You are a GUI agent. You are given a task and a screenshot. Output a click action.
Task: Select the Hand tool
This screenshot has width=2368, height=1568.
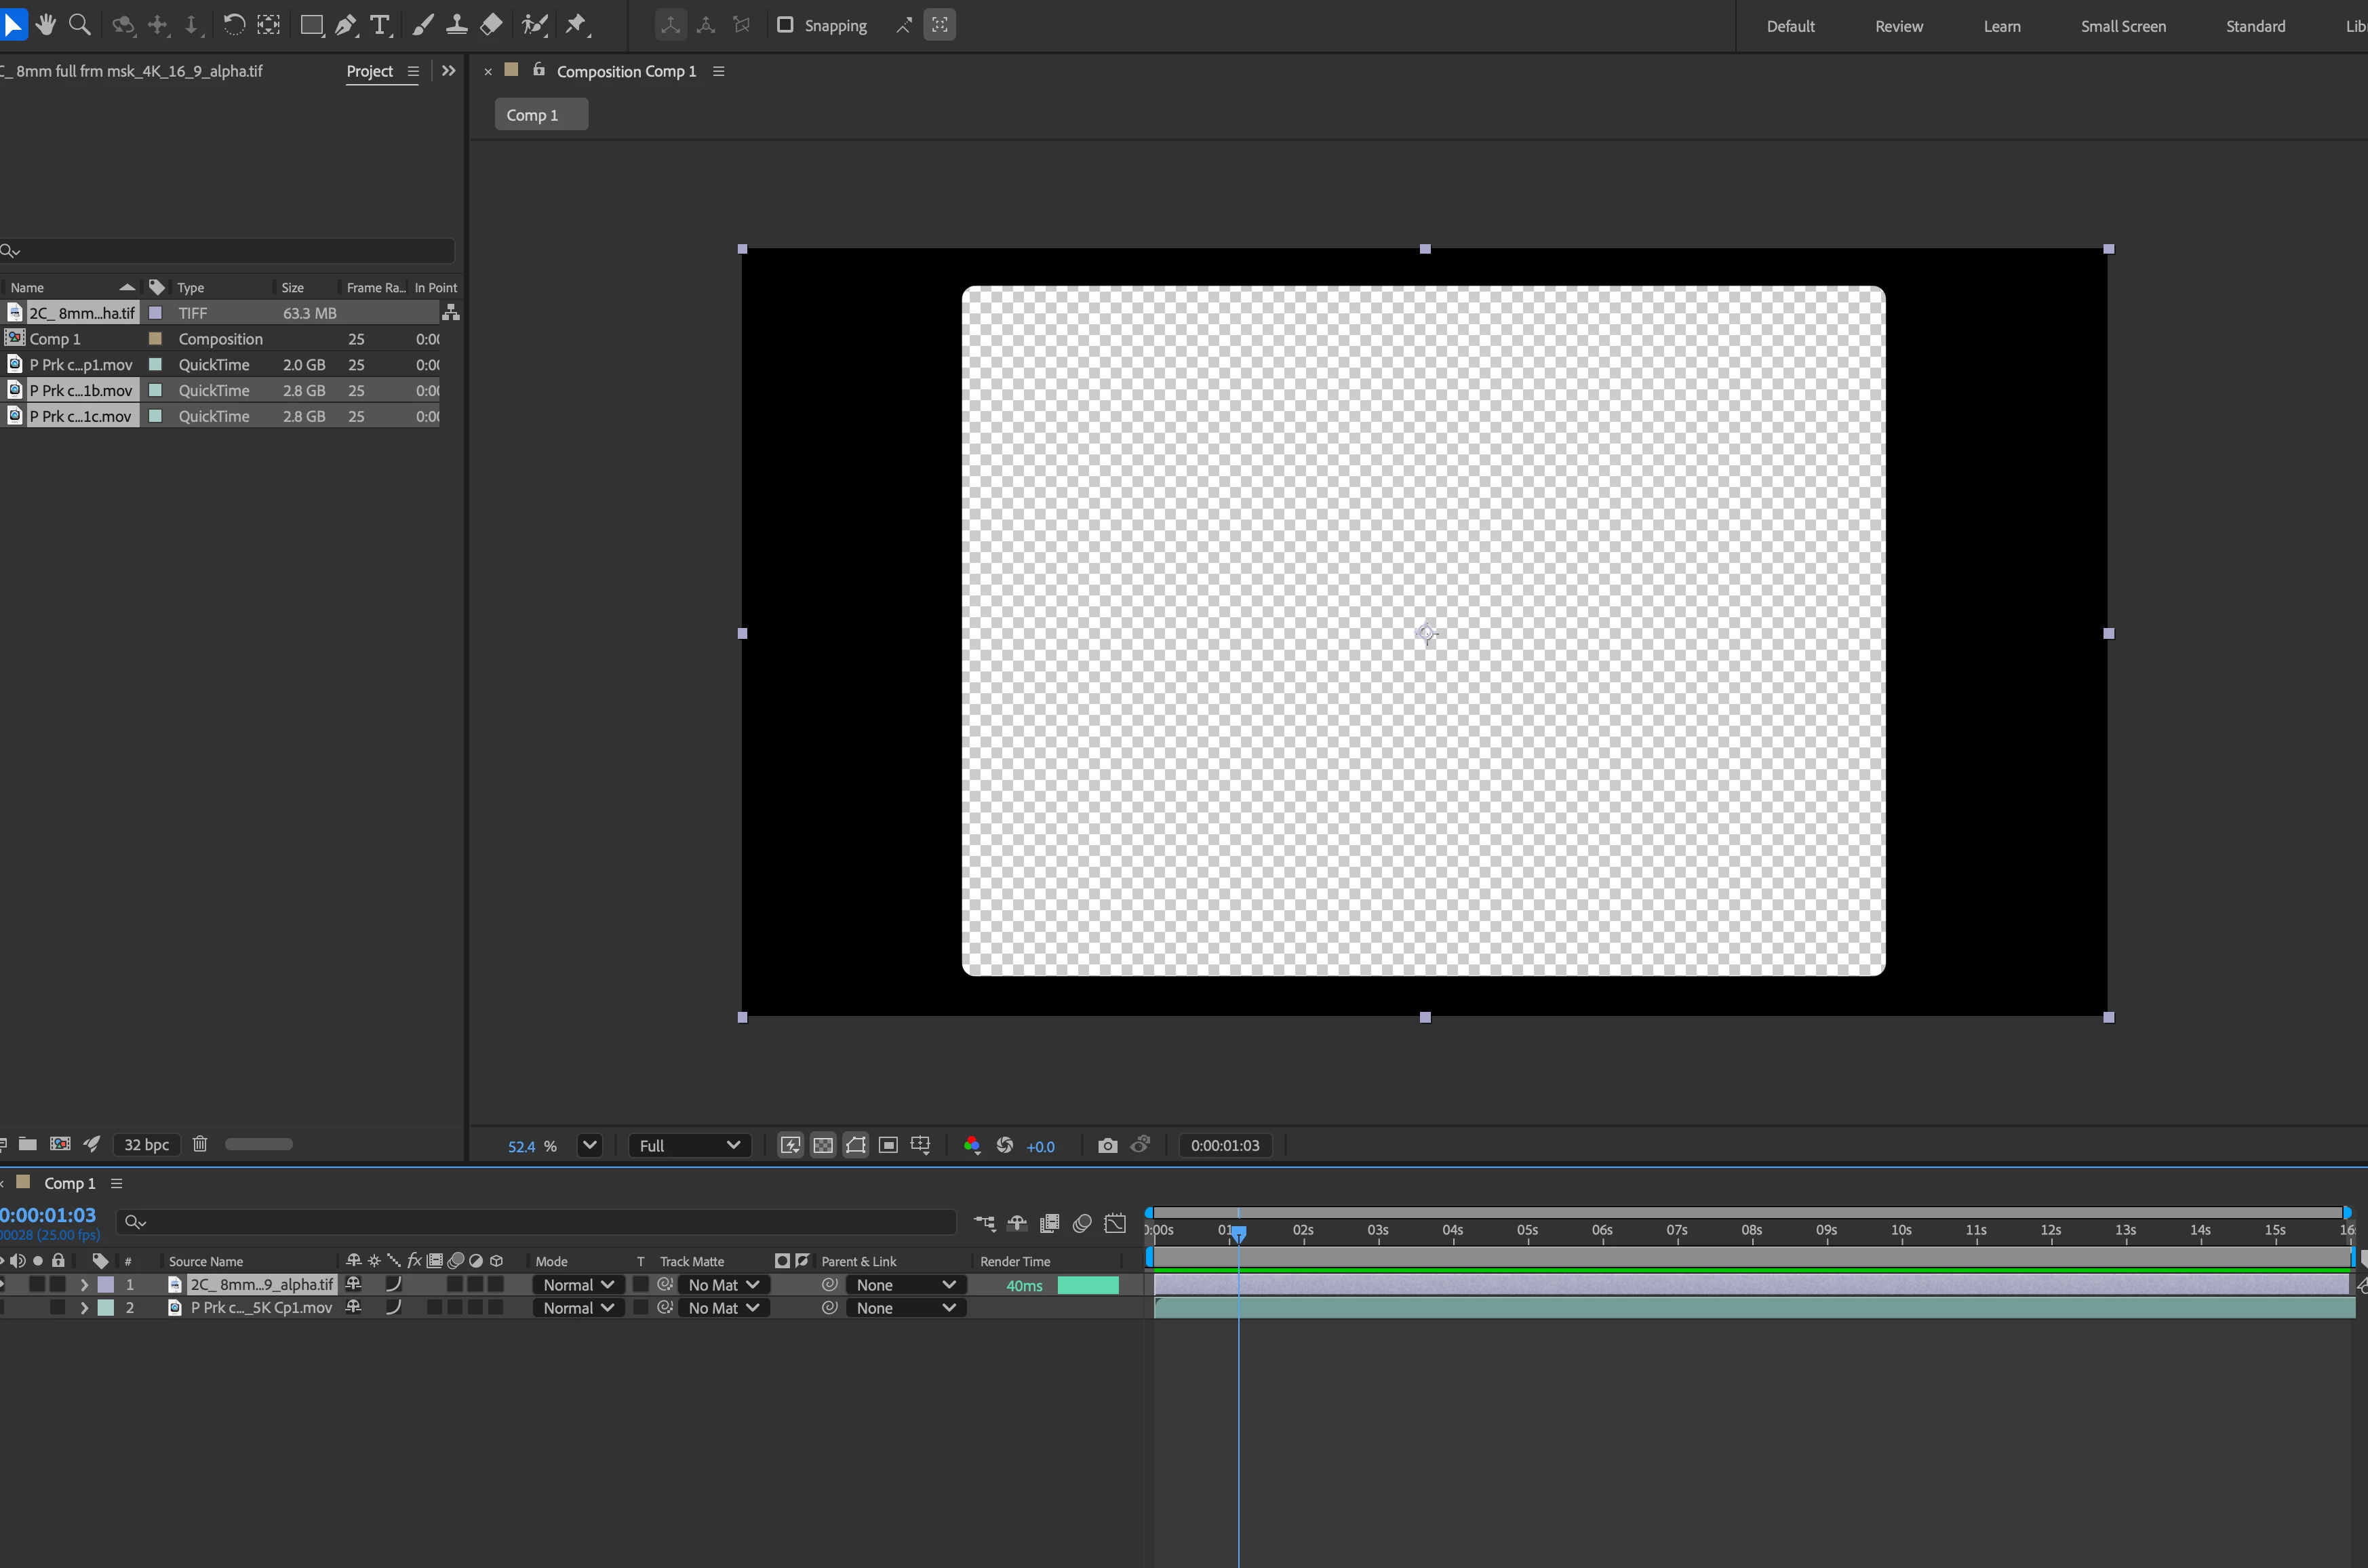(45, 25)
